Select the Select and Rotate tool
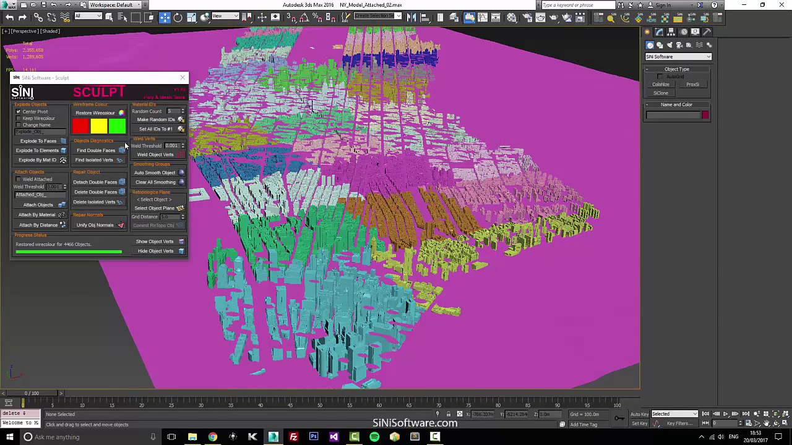Viewport: 792px width, 445px height. click(178, 18)
